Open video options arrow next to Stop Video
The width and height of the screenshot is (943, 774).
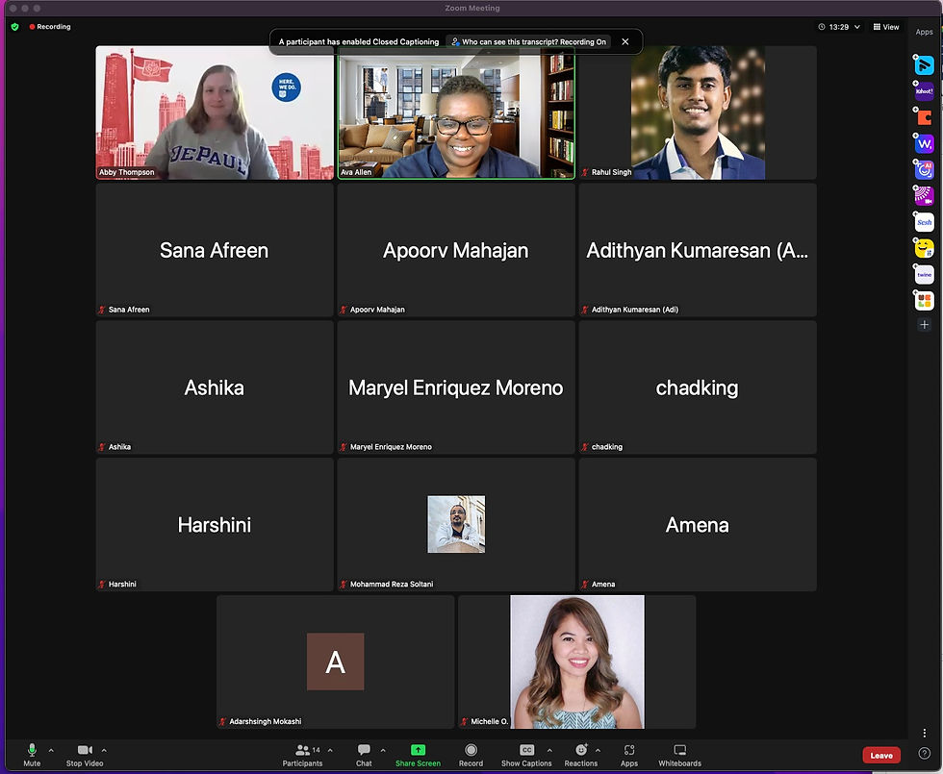pyautogui.click(x=104, y=750)
